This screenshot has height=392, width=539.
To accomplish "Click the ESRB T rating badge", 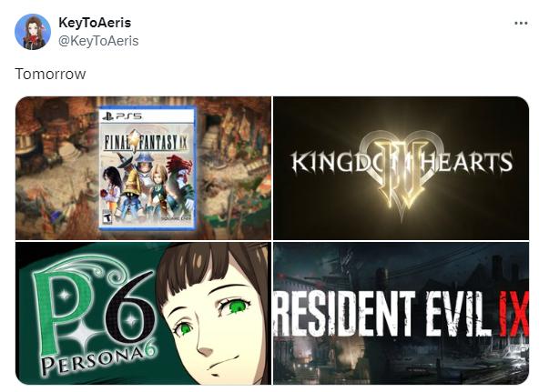I will click(108, 218).
